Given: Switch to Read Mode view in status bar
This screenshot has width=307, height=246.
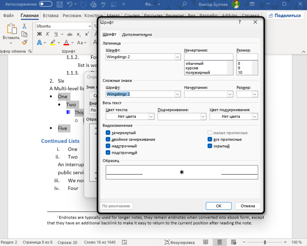Looking at the screenshot, I should 206,242.
